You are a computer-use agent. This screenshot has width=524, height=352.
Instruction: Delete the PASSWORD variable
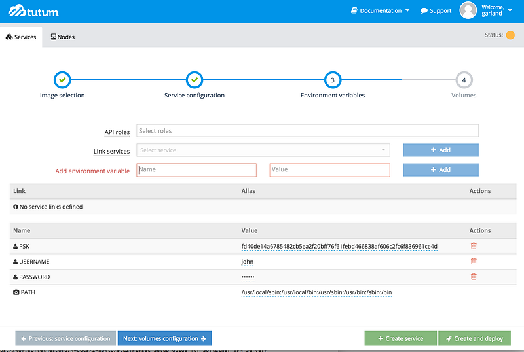(x=474, y=277)
